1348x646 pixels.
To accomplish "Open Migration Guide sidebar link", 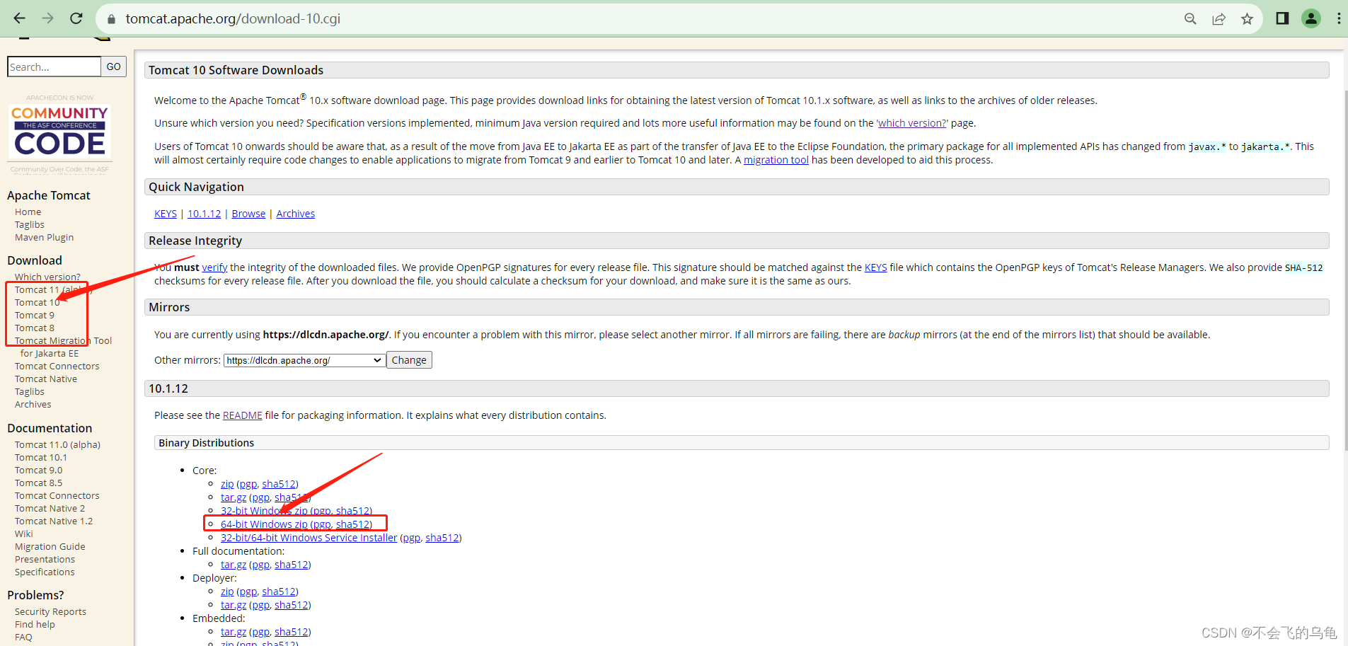I will 50,547.
